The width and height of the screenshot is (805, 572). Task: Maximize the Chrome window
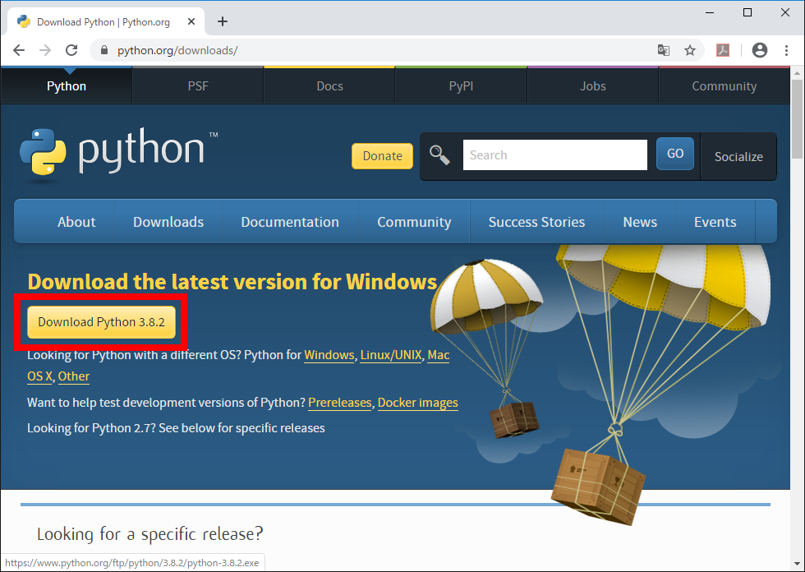[x=747, y=12]
